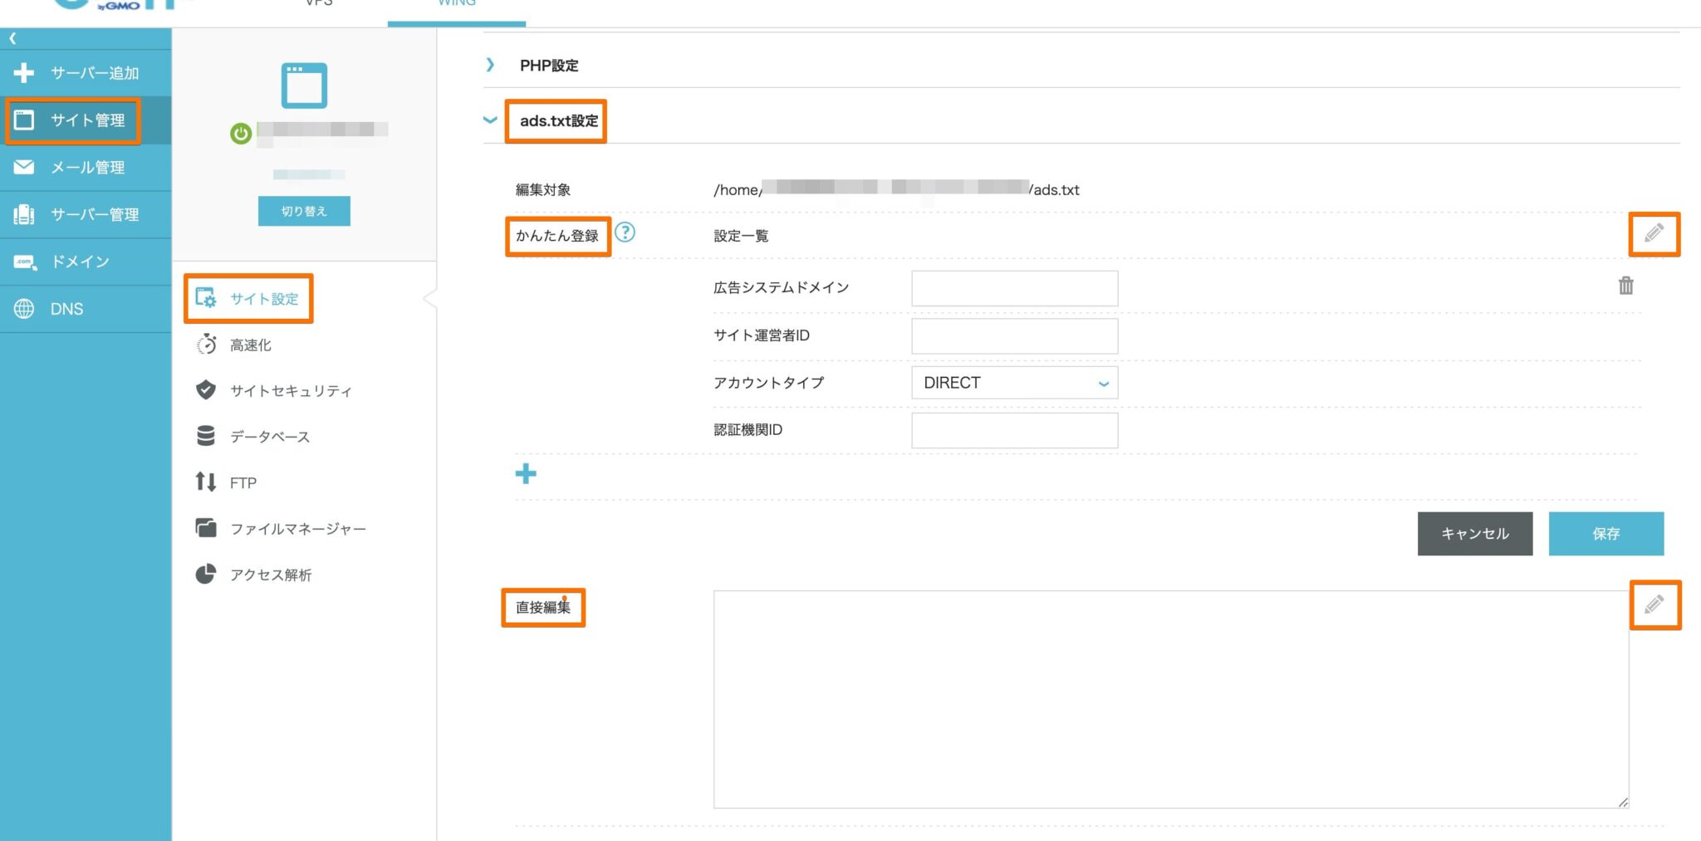Image resolution: width=1701 pixels, height=841 pixels.
Task: Open the アカウントタイプ dropdown showing DIRECT
Action: [1014, 383]
